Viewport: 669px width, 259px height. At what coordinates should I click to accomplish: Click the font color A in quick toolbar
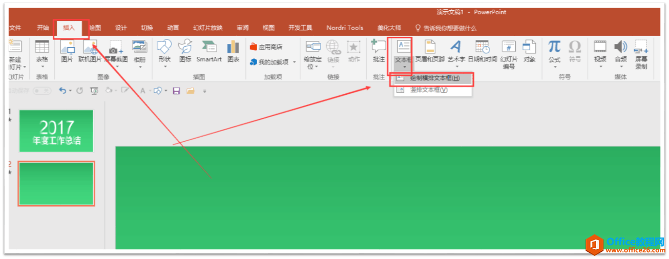[143, 91]
